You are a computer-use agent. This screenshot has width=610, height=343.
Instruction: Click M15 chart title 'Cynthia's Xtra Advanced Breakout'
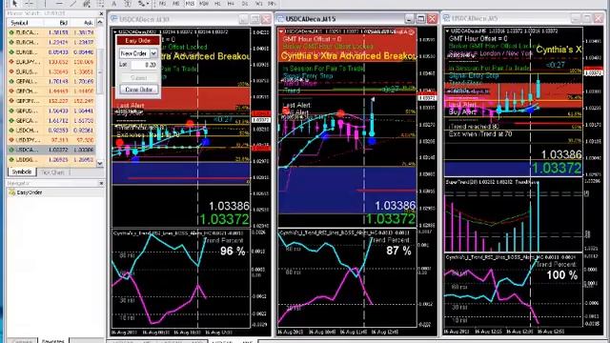click(348, 56)
